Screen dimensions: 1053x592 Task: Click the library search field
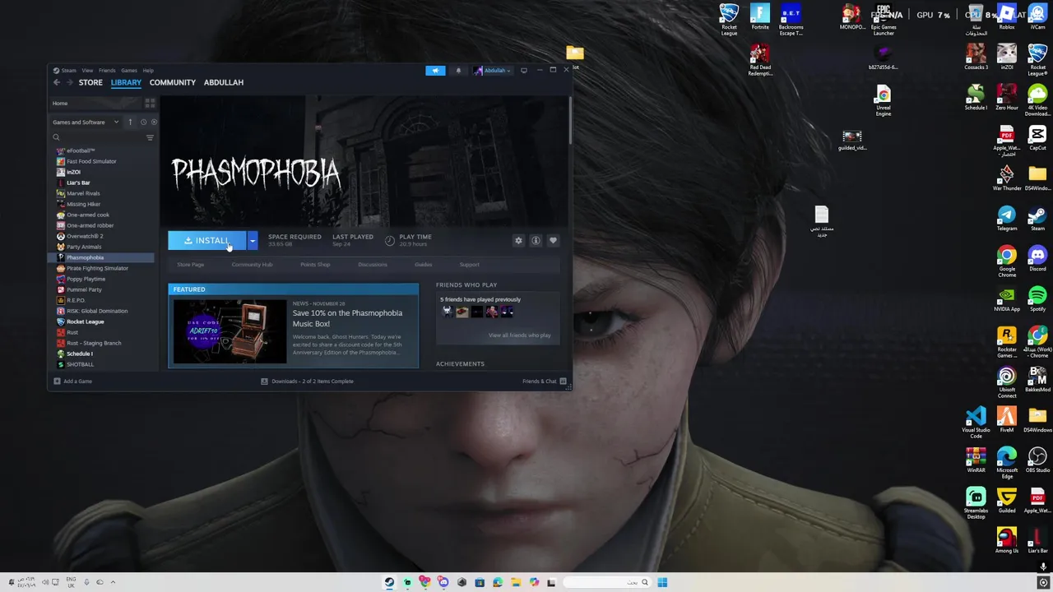pyautogui.click(x=97, y=137)
